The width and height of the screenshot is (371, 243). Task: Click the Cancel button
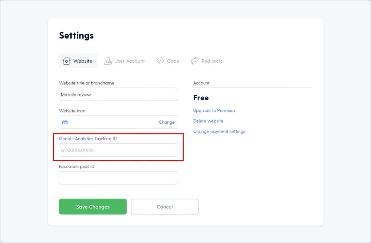point(165,207)
